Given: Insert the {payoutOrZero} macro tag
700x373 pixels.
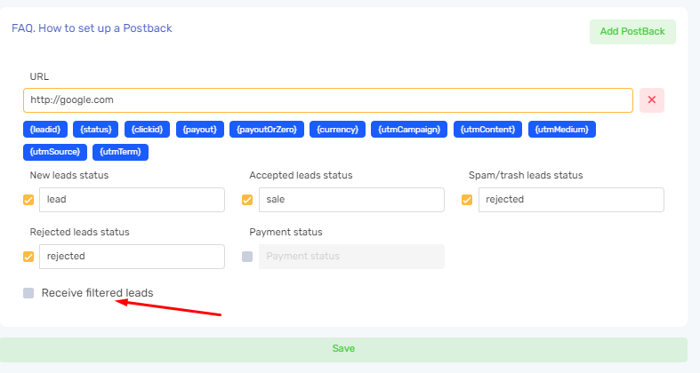Looking at the screenshot, I should click(266, 130).
